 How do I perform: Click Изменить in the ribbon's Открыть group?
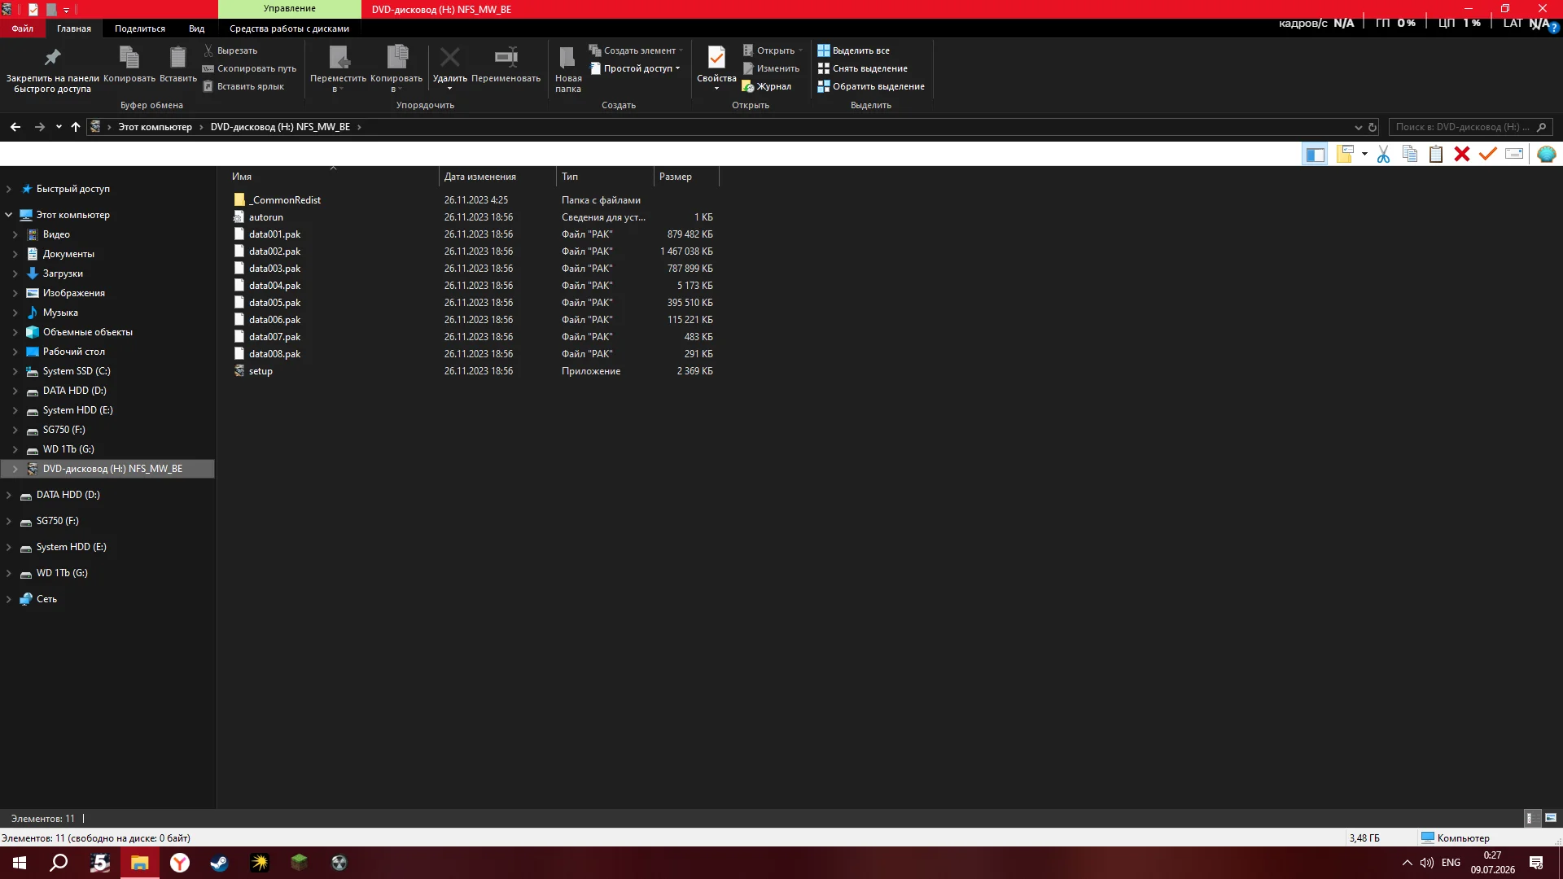771,68
